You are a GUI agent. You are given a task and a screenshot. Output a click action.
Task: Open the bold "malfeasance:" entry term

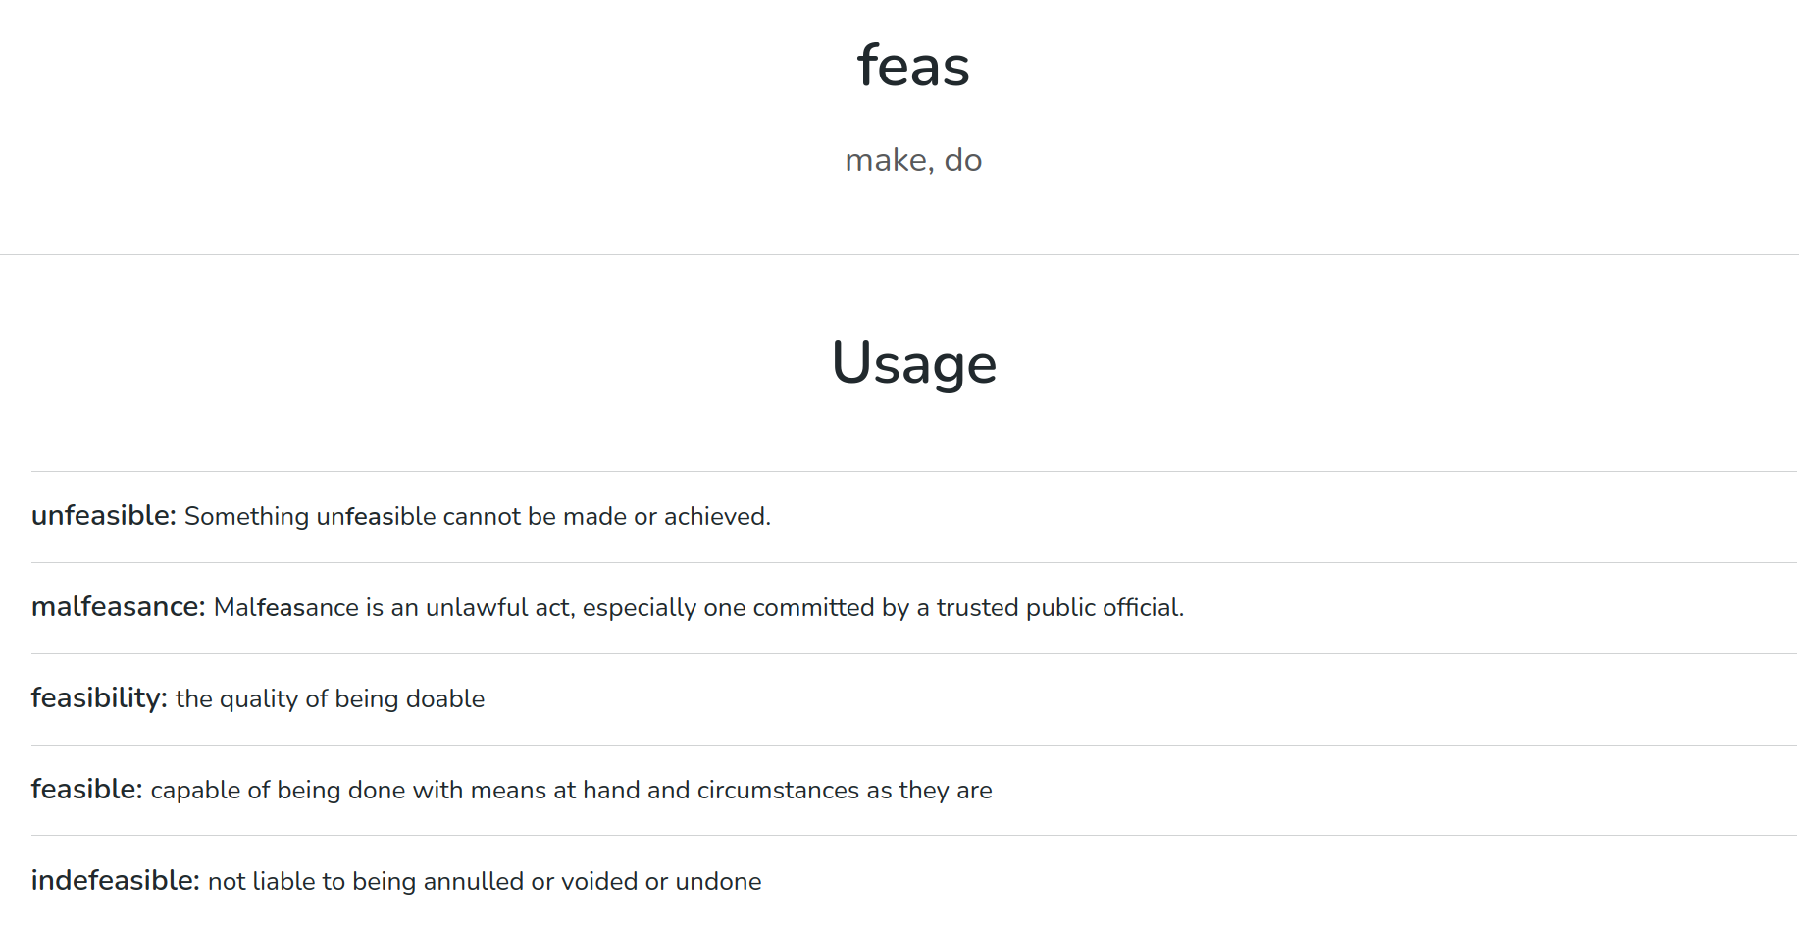(x=118, y=607)
